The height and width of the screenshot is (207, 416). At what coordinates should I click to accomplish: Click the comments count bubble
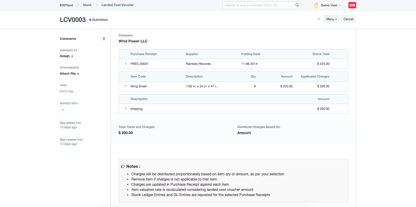pos(104,39)
